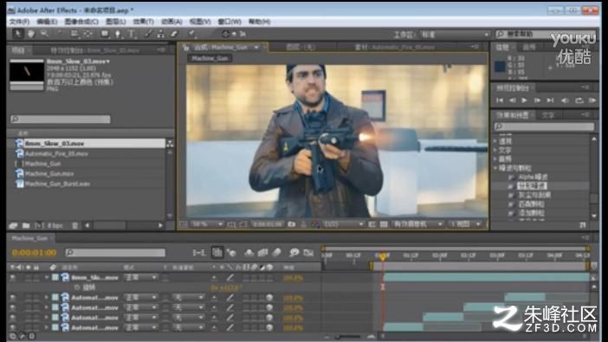The image size is (608, 342).
Task: Enable Frame Blending icon in timeline toolbar
Action: 263,253
